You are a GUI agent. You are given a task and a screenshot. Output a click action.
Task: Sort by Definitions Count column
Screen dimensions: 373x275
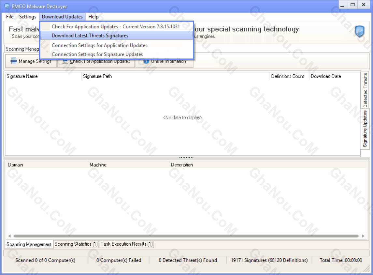[x=289, y=76]
